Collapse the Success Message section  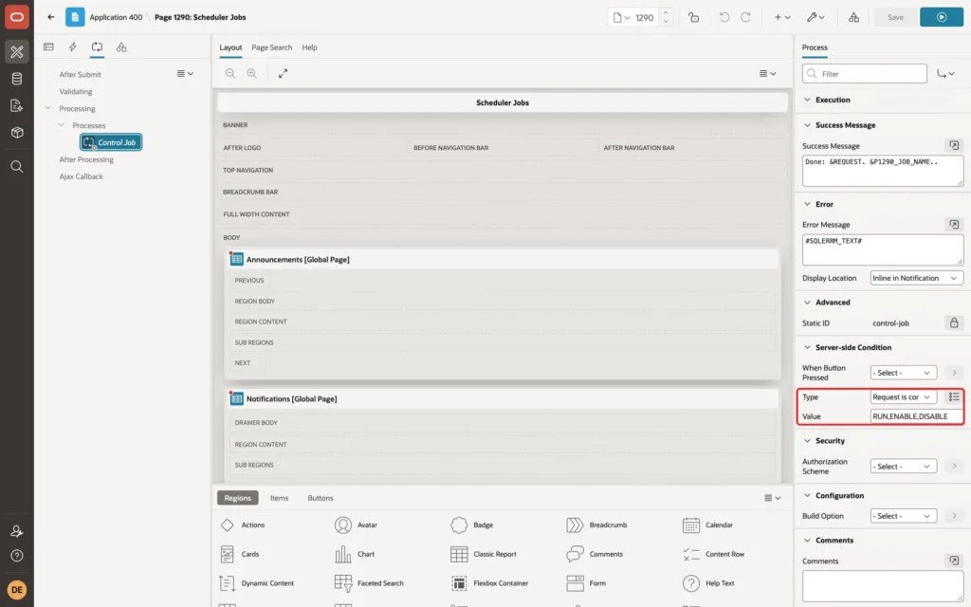807,125
